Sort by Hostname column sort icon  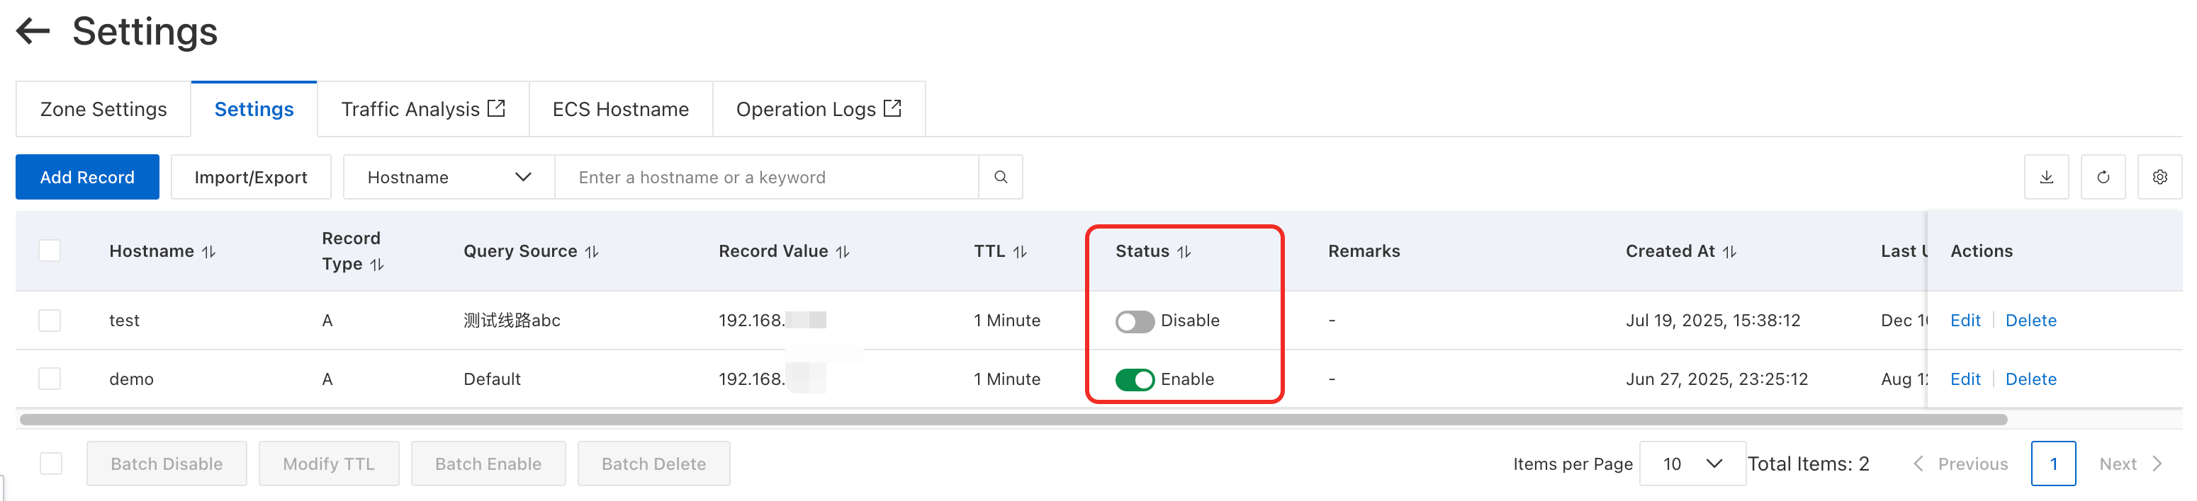209,252
